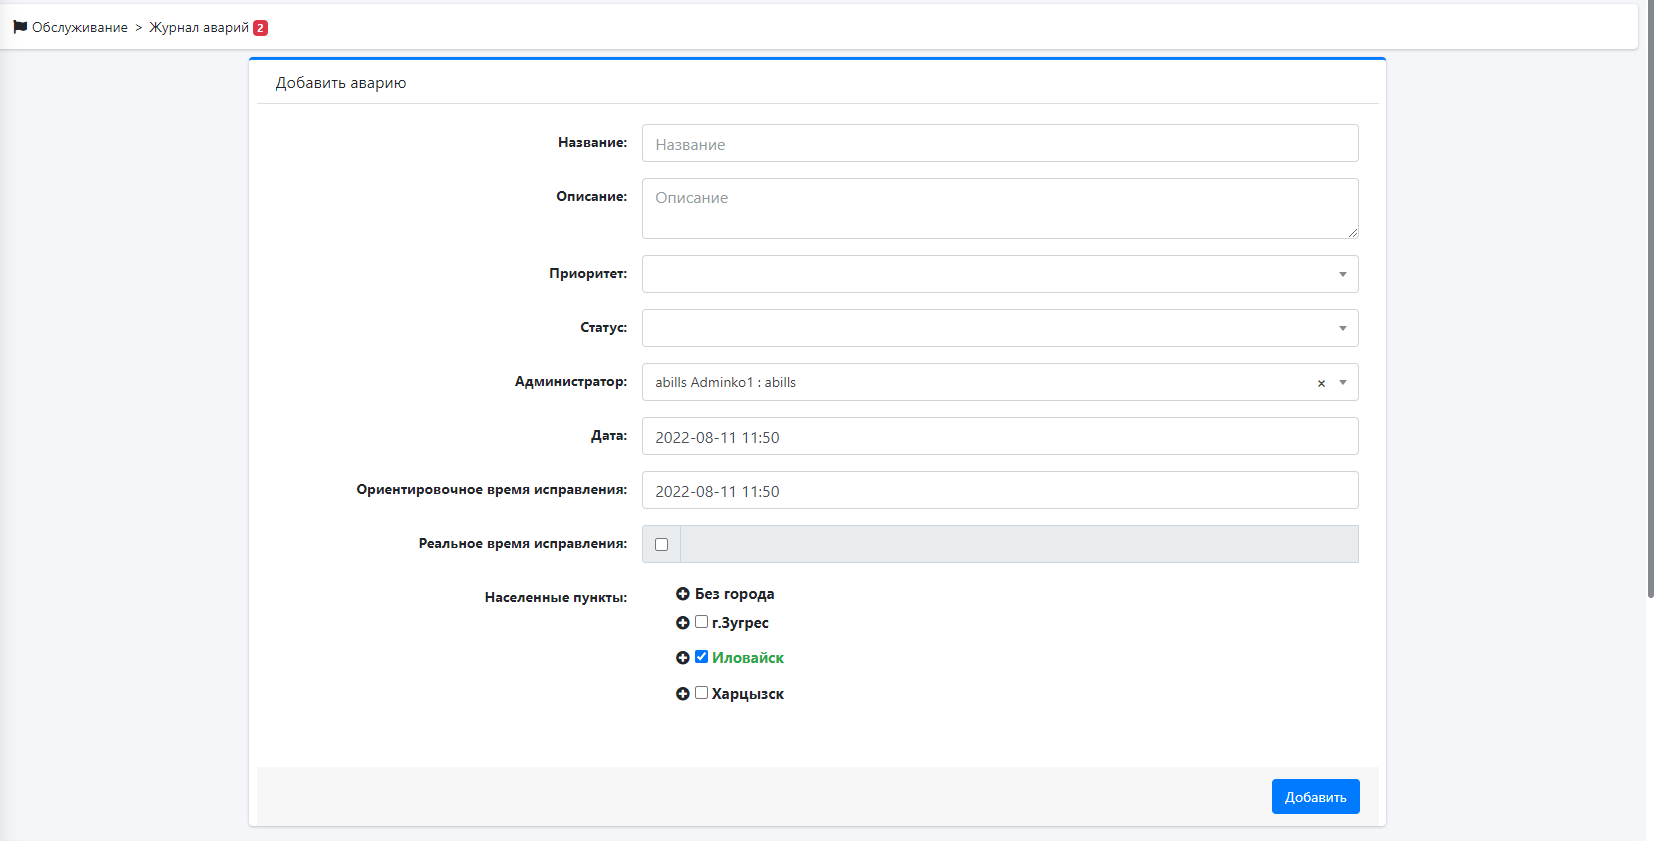Enable the Реальное время исправления checkbox
Screen dimensions: 1654x841
click(x=661, y=544)
